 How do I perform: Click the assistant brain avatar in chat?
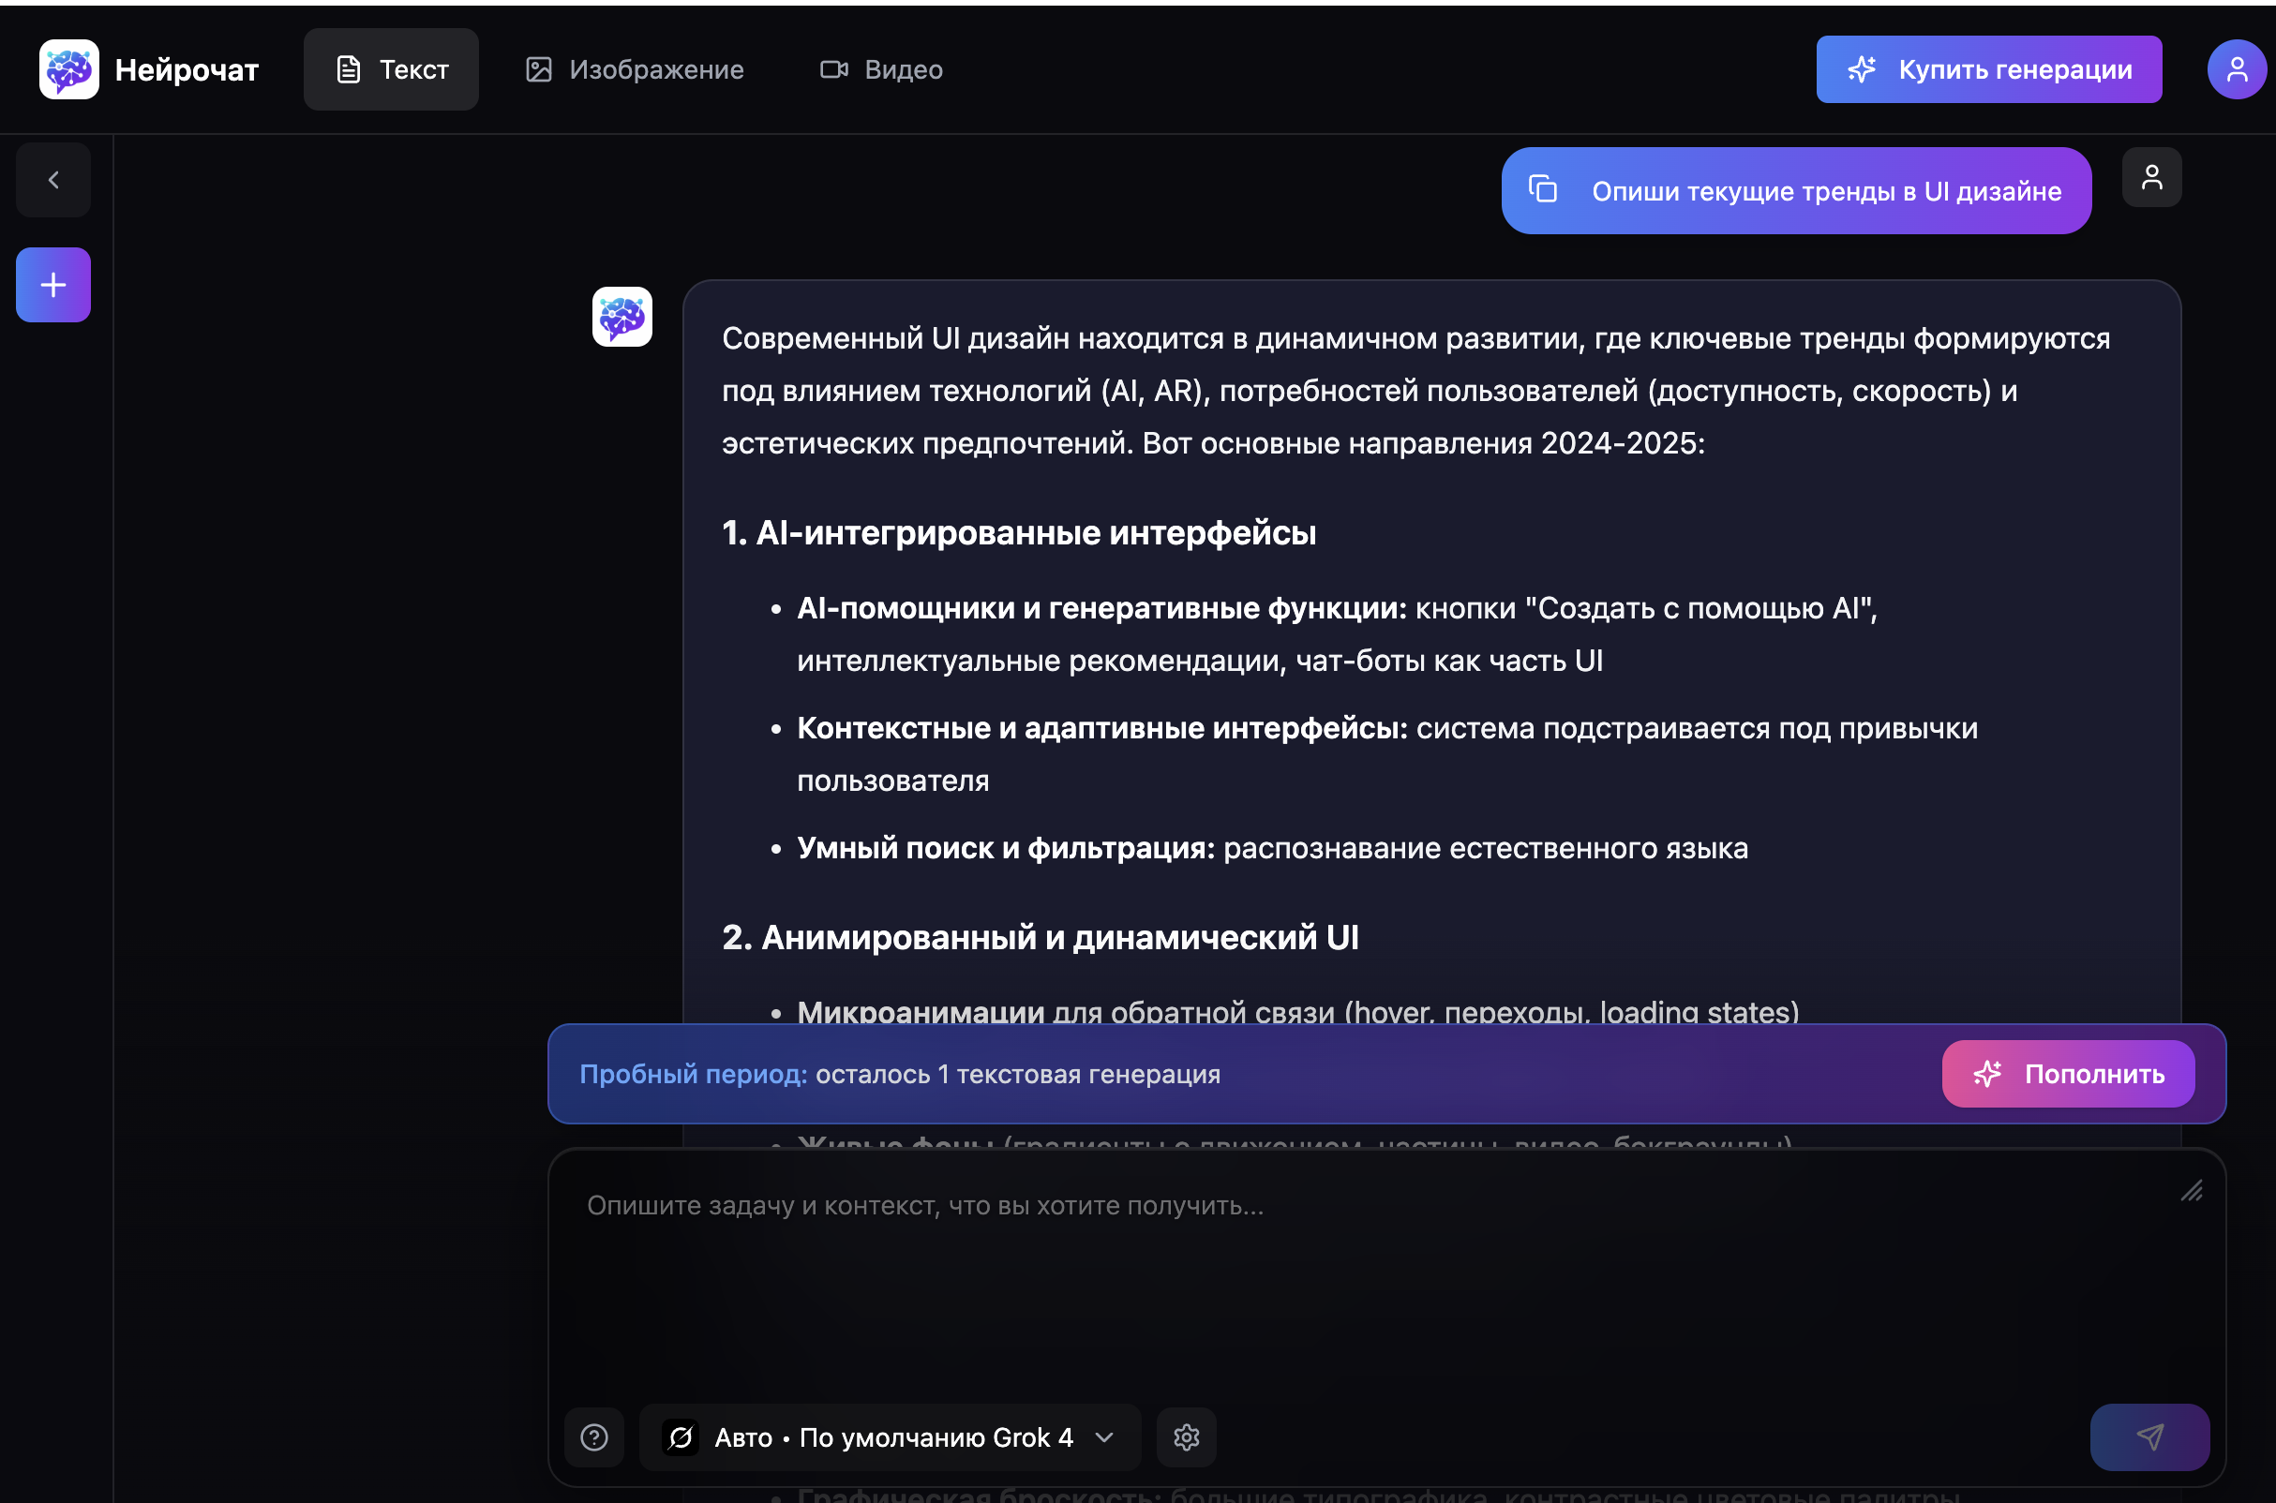point(622,317)
